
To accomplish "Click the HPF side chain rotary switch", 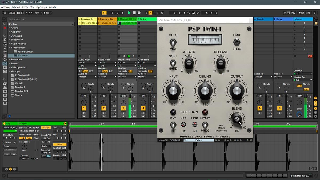I will pyautogui.click(x=183, y=125).
